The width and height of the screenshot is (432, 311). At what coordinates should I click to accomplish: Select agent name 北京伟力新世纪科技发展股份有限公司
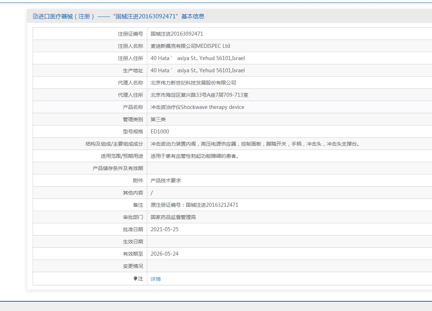(194, 83)
